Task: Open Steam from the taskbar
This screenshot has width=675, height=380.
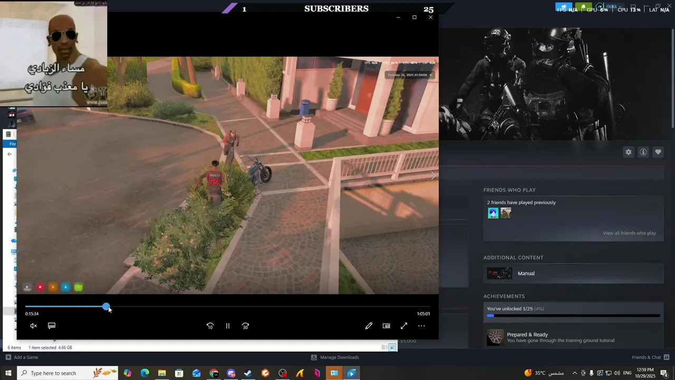Action: click(x=248, y=373)
